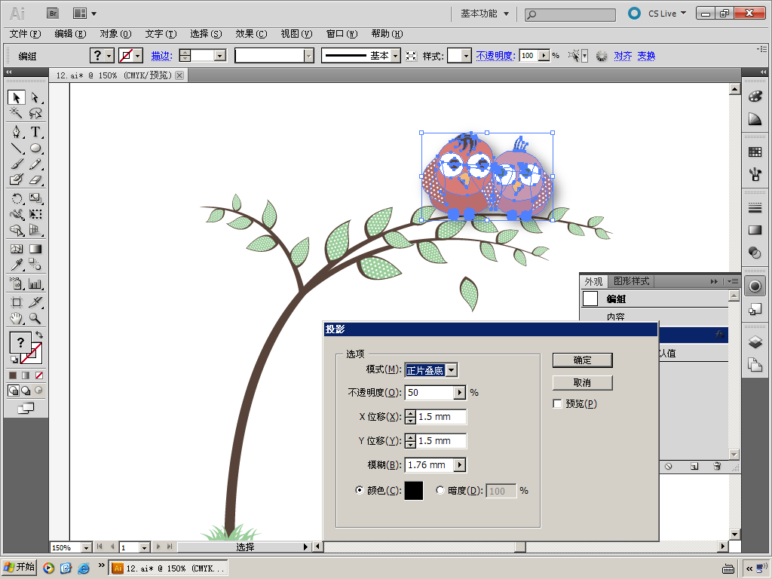The width and height of the screenshot is (772, 579).
Task: Click the Windows Start button
Action: pyautogui.click(x=19, y=567)
